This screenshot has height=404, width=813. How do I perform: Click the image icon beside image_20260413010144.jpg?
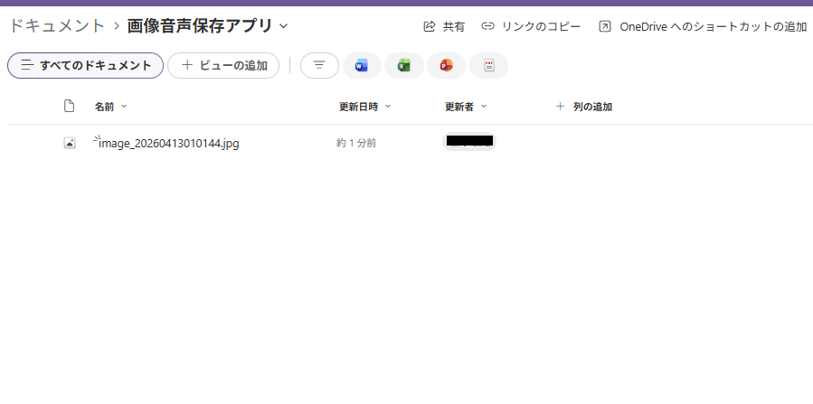tap(70, 143)
